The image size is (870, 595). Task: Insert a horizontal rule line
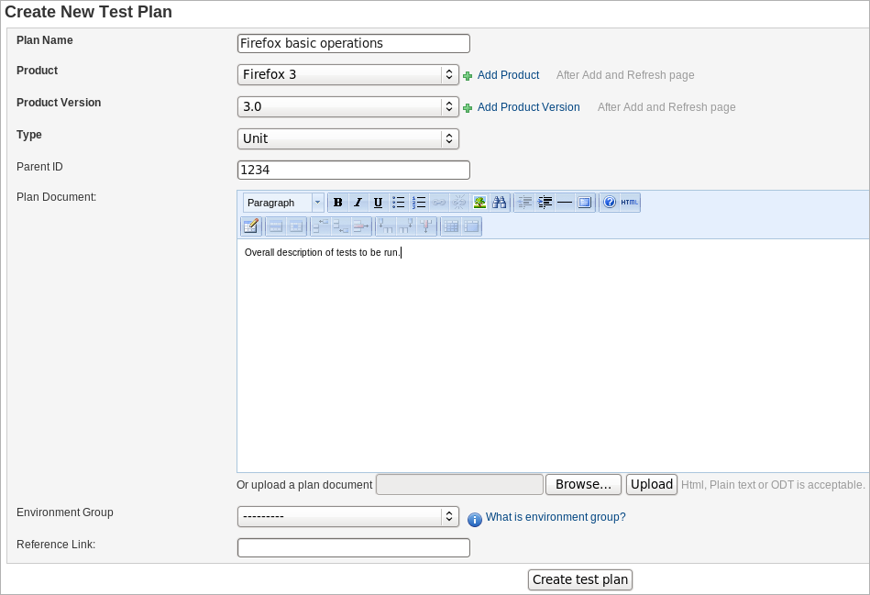click(565, 203)
